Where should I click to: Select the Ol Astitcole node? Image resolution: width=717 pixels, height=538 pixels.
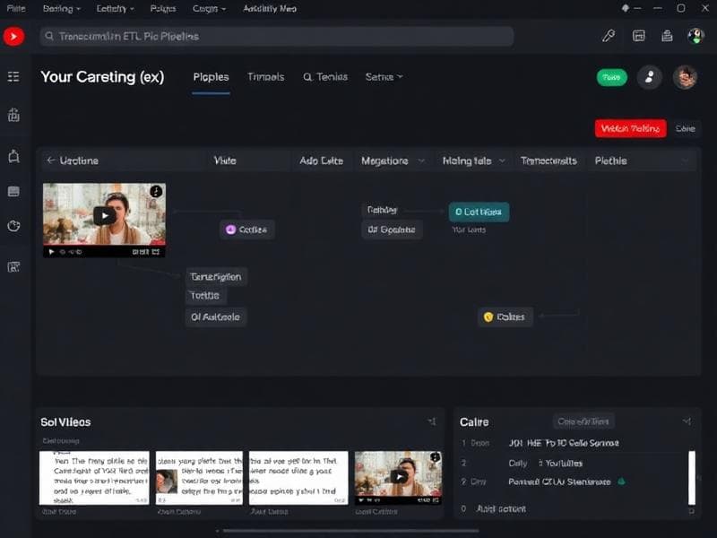(x=215, y=317)
